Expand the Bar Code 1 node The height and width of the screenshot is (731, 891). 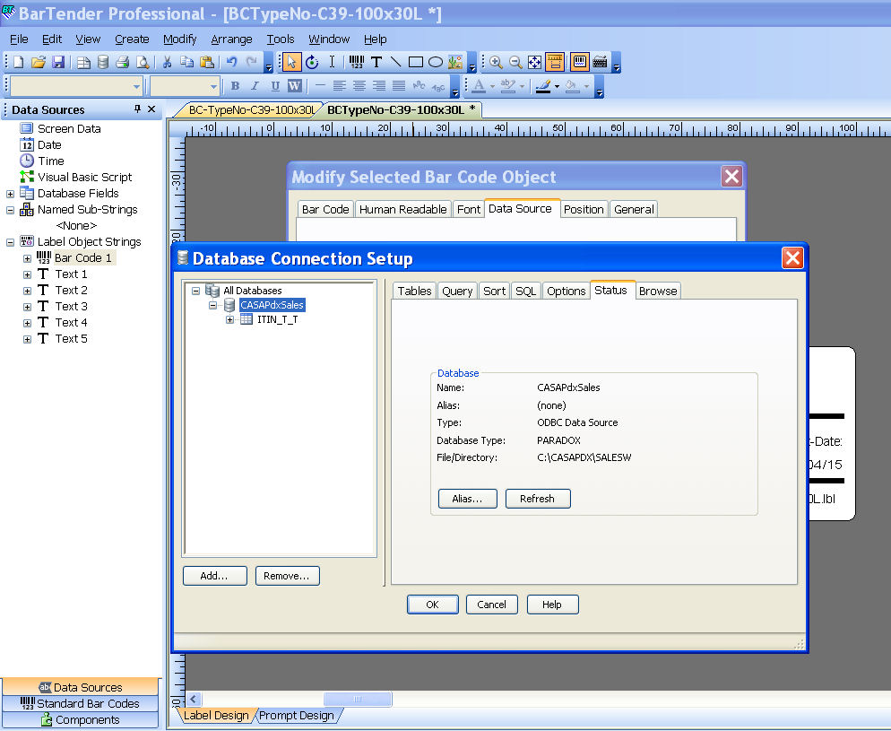[27, 258]
